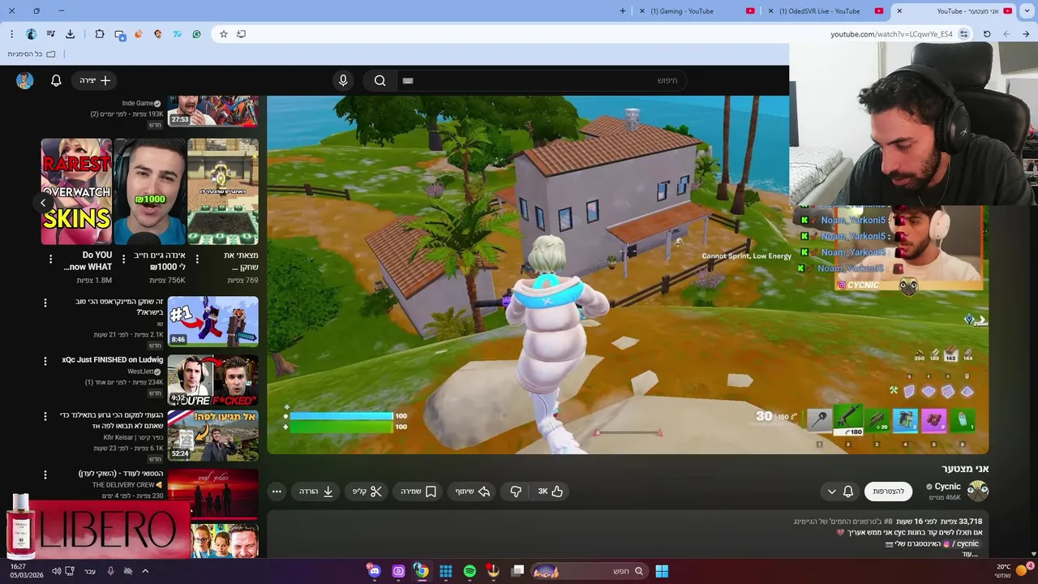
Task: Open the 27:53 Inde Game video thumbnail
Action: point(212,111)
